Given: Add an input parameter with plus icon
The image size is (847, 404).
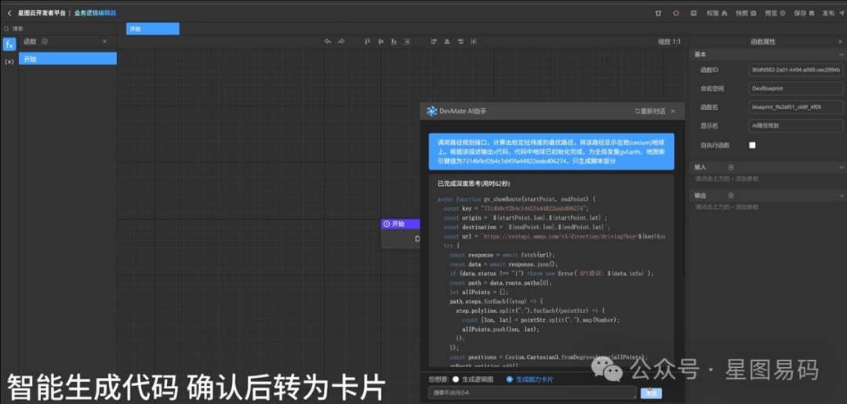Looking at the screenshot, I should tap(731, 167).
